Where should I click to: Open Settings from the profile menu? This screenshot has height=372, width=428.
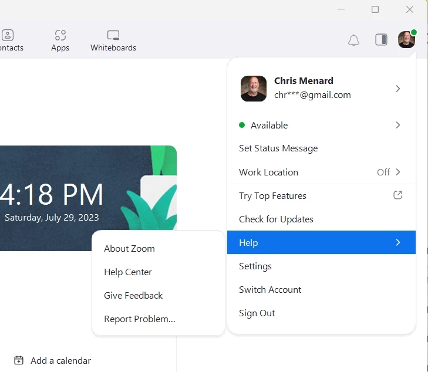point(321,266)
